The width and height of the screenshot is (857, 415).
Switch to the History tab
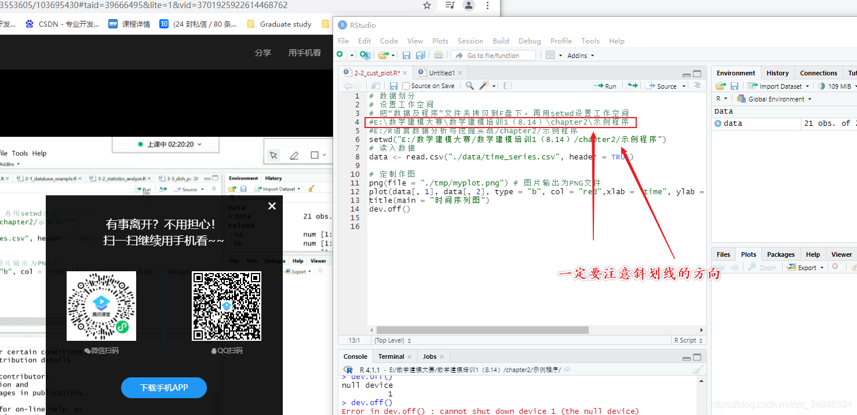(778, 73)
